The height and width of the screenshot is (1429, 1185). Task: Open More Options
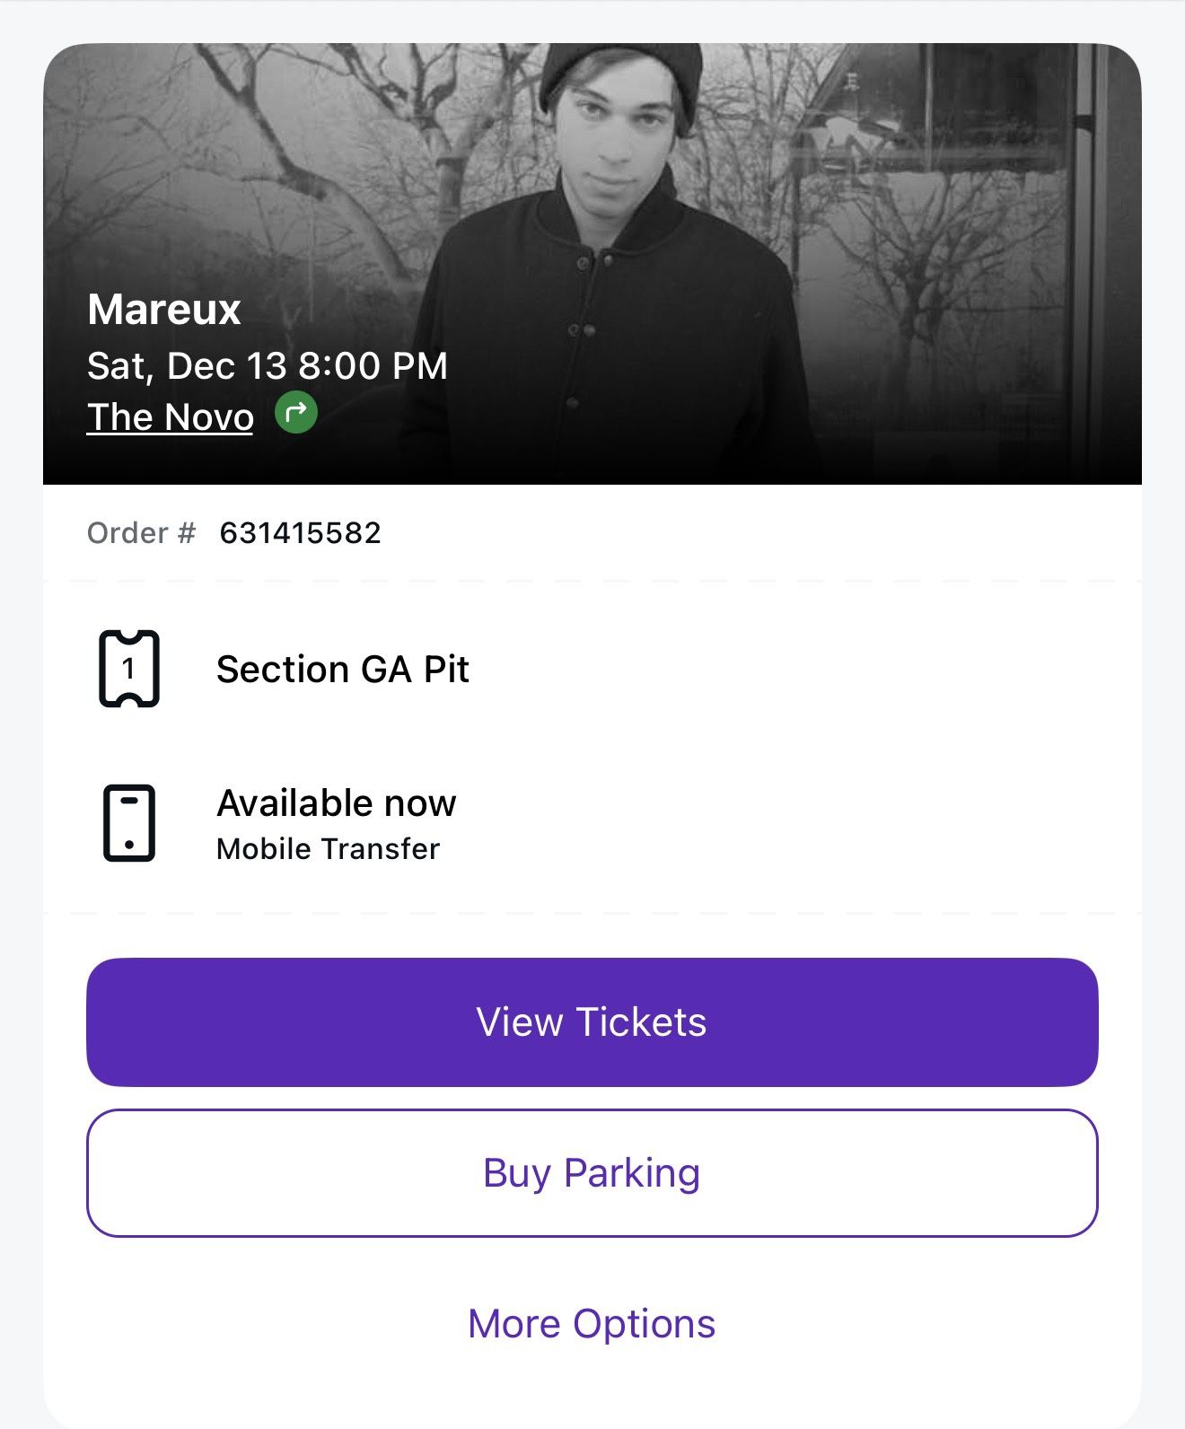pos(592,1323)
